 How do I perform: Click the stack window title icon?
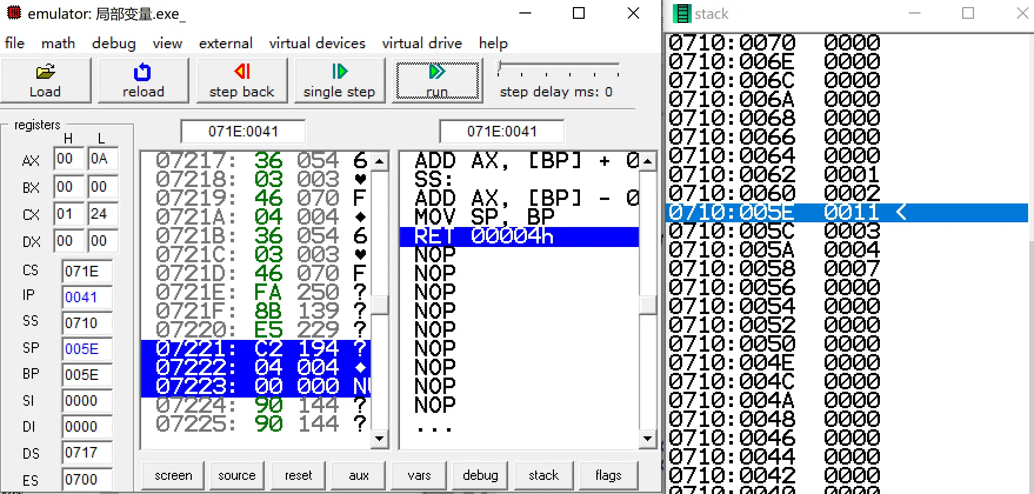point(682,14)
